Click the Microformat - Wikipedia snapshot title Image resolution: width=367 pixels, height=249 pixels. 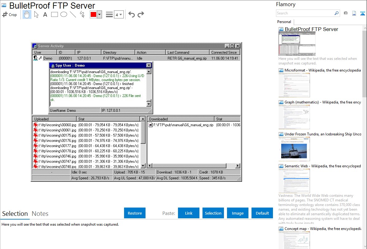tap(323, 70)
